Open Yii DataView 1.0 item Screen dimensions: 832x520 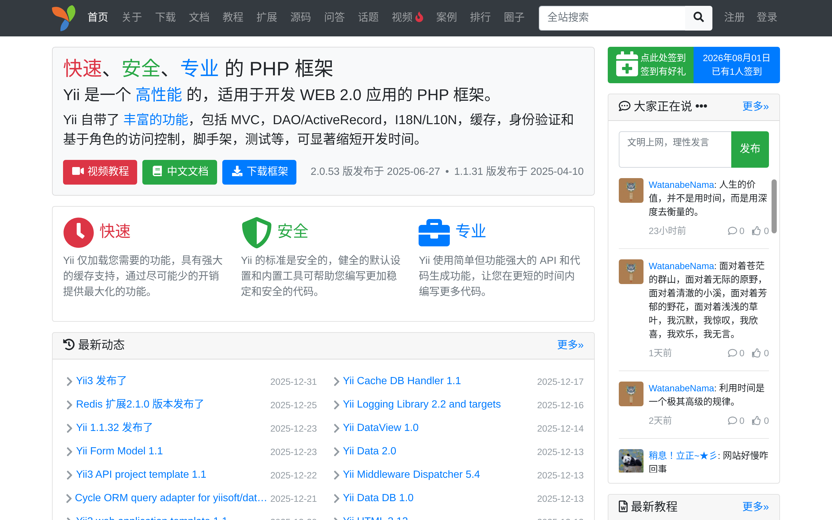point(381,427)
